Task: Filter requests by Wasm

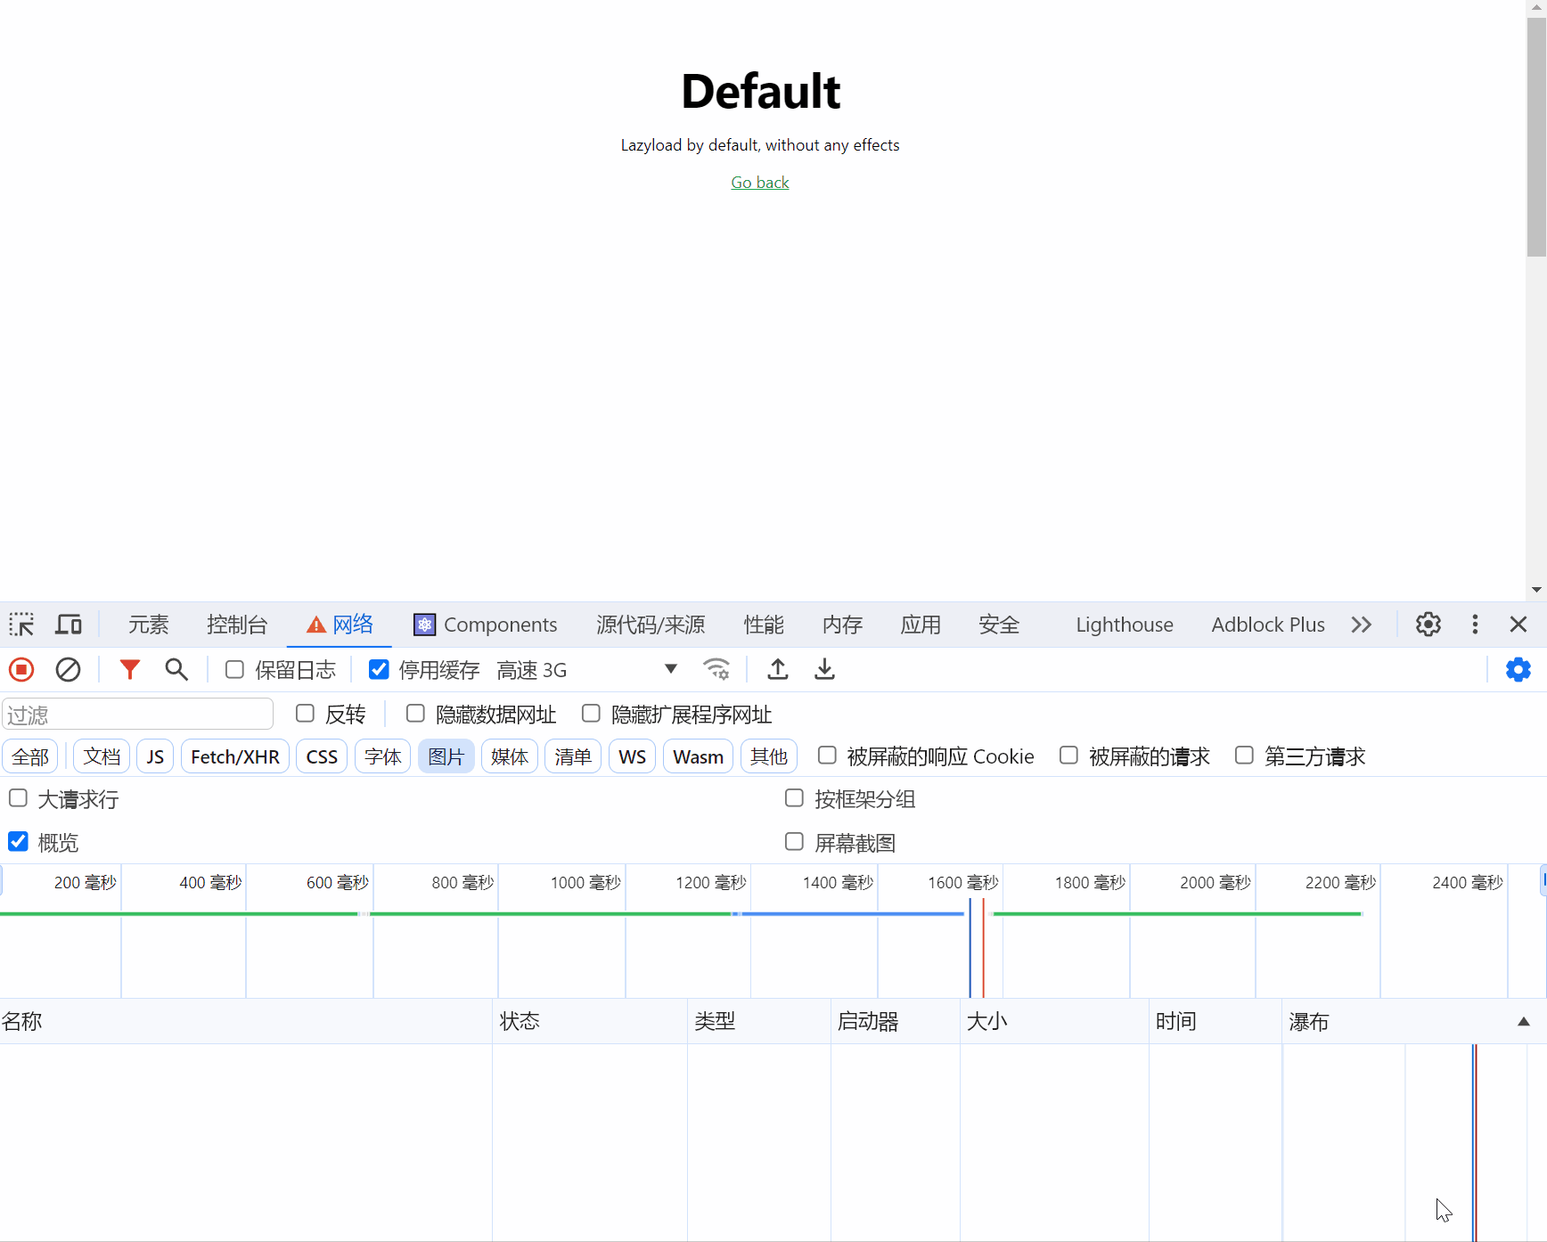Action: pos(699,756)
